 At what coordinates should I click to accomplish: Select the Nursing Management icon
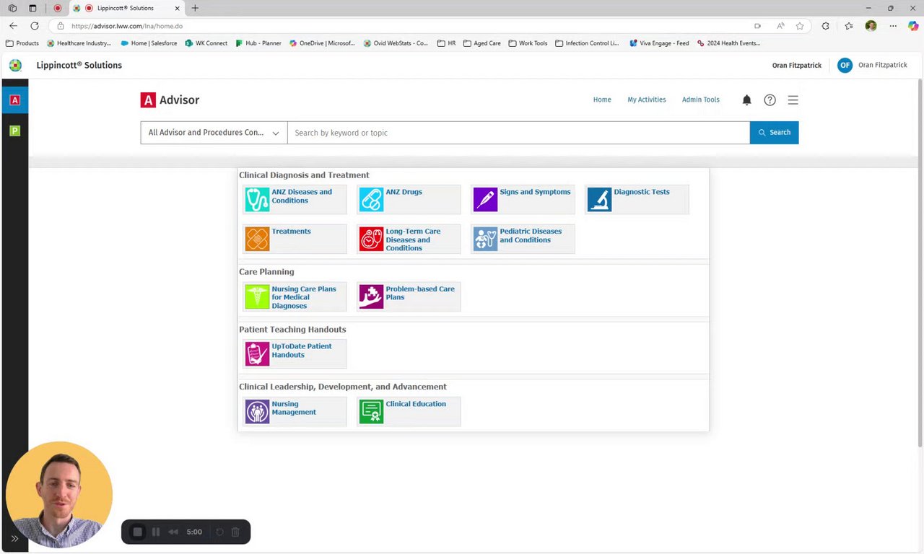pyautogui.click(x=257, y=411)
